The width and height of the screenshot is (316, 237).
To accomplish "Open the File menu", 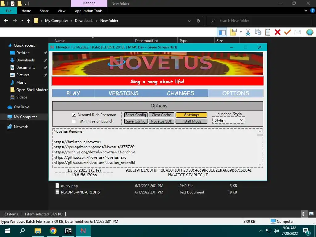I will click(8, 11).
